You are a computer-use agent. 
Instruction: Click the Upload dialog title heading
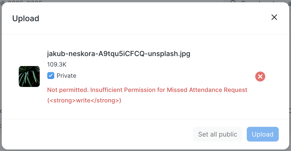pyautogui.click(x=26, y=18)
